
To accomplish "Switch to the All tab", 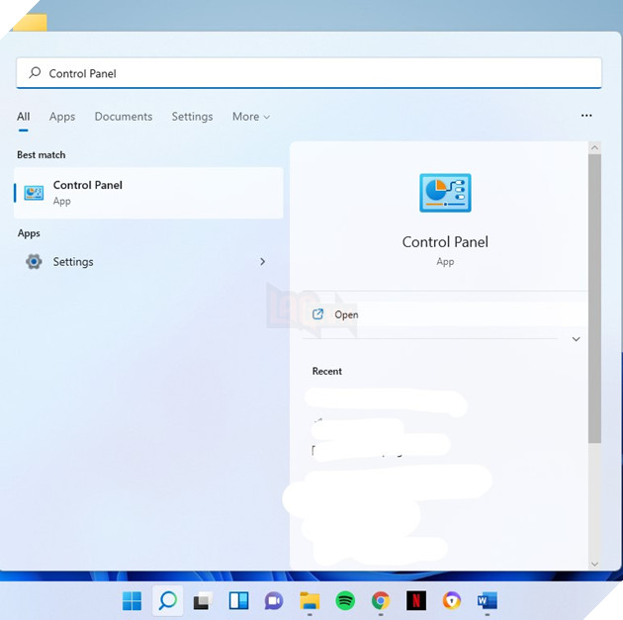I will click(x=24, y=117).
